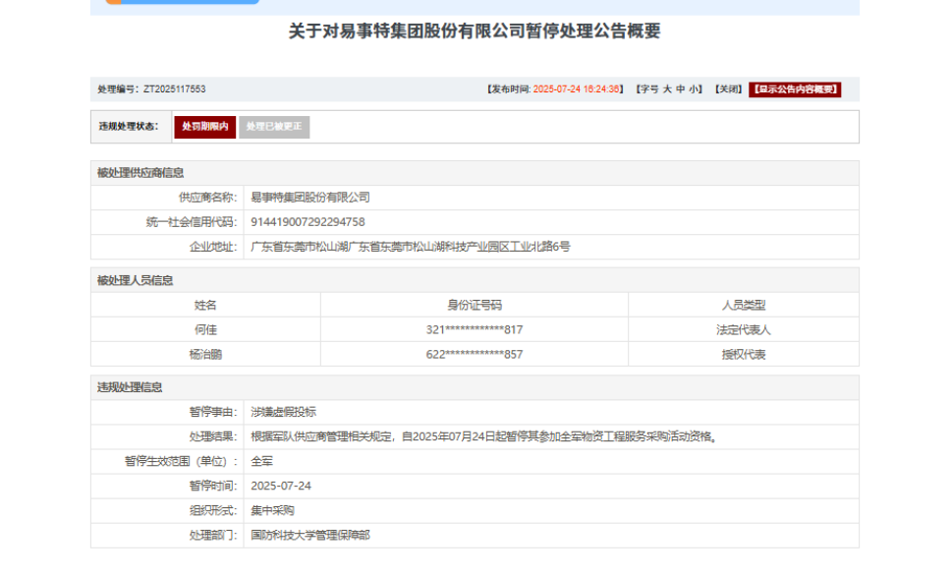This screenshot has height=577, width=951.
Task: Click the name cell 杨治鹏
Action: click(205, 354)
